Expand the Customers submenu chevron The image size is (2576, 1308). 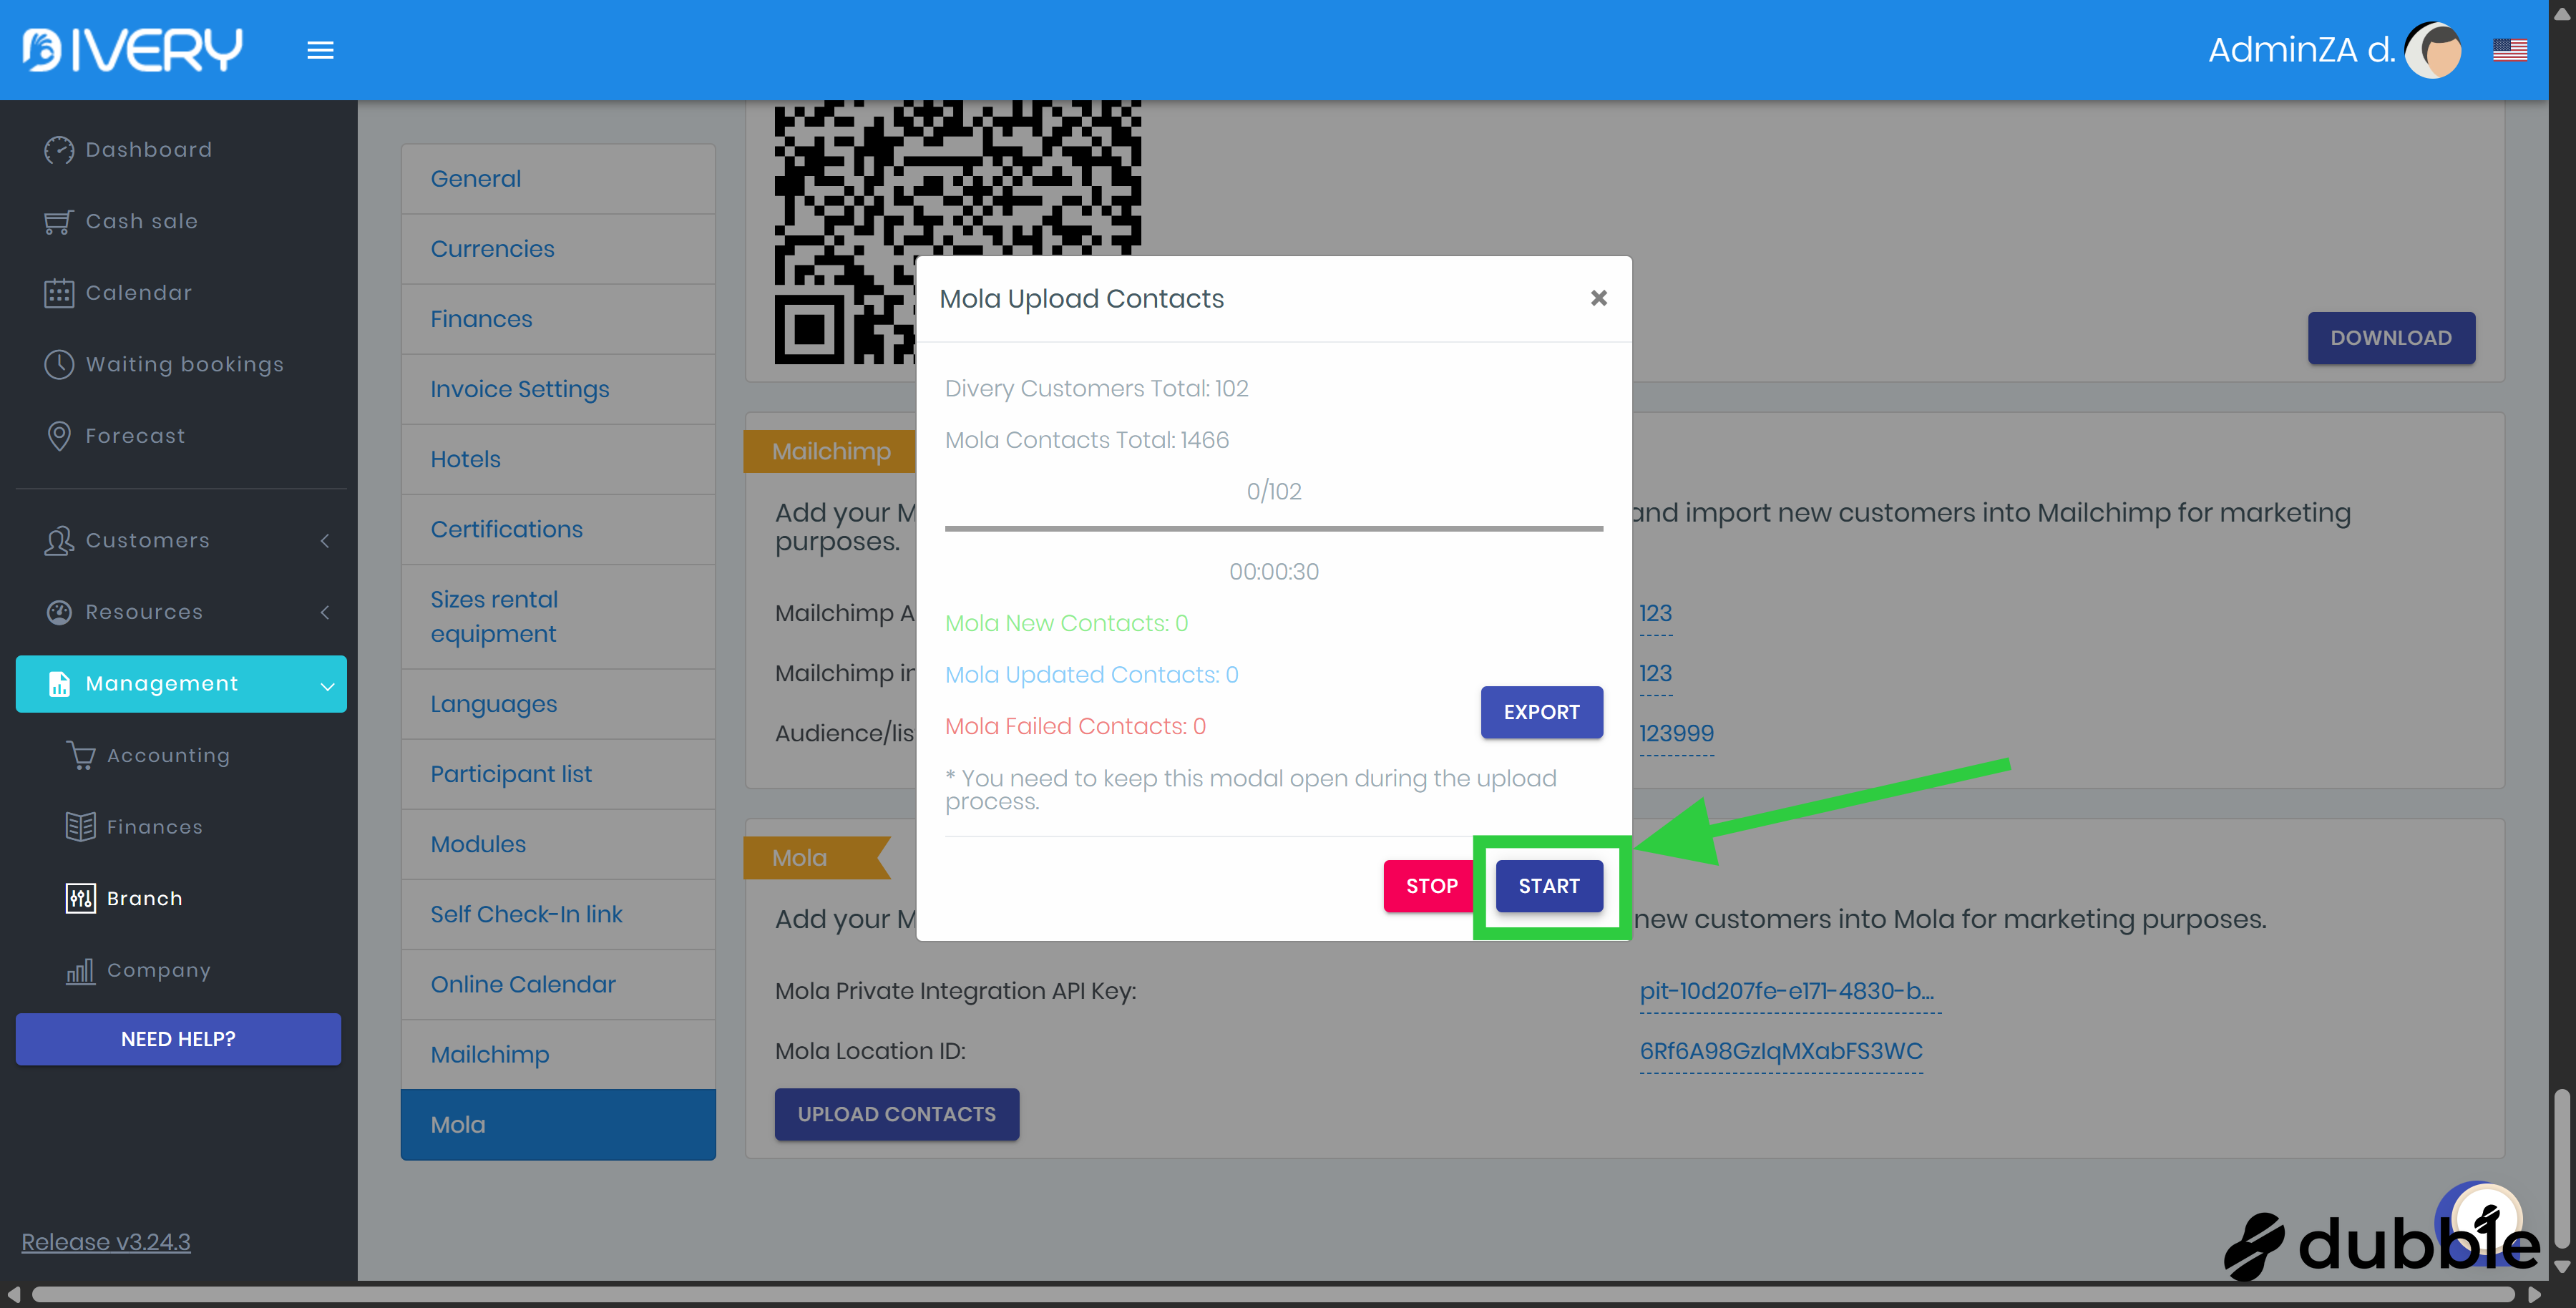pos(325,541)
